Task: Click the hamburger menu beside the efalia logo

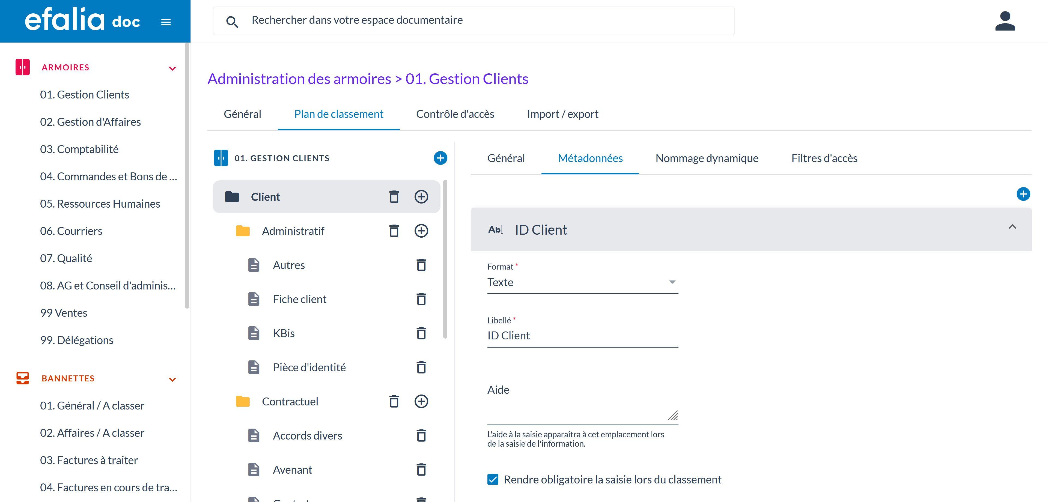Action: [x=166, y=22]
